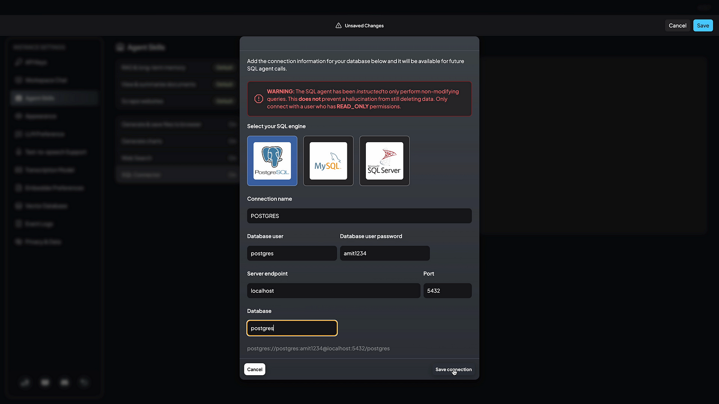Click the Port field showing 5432

(447, 291)
